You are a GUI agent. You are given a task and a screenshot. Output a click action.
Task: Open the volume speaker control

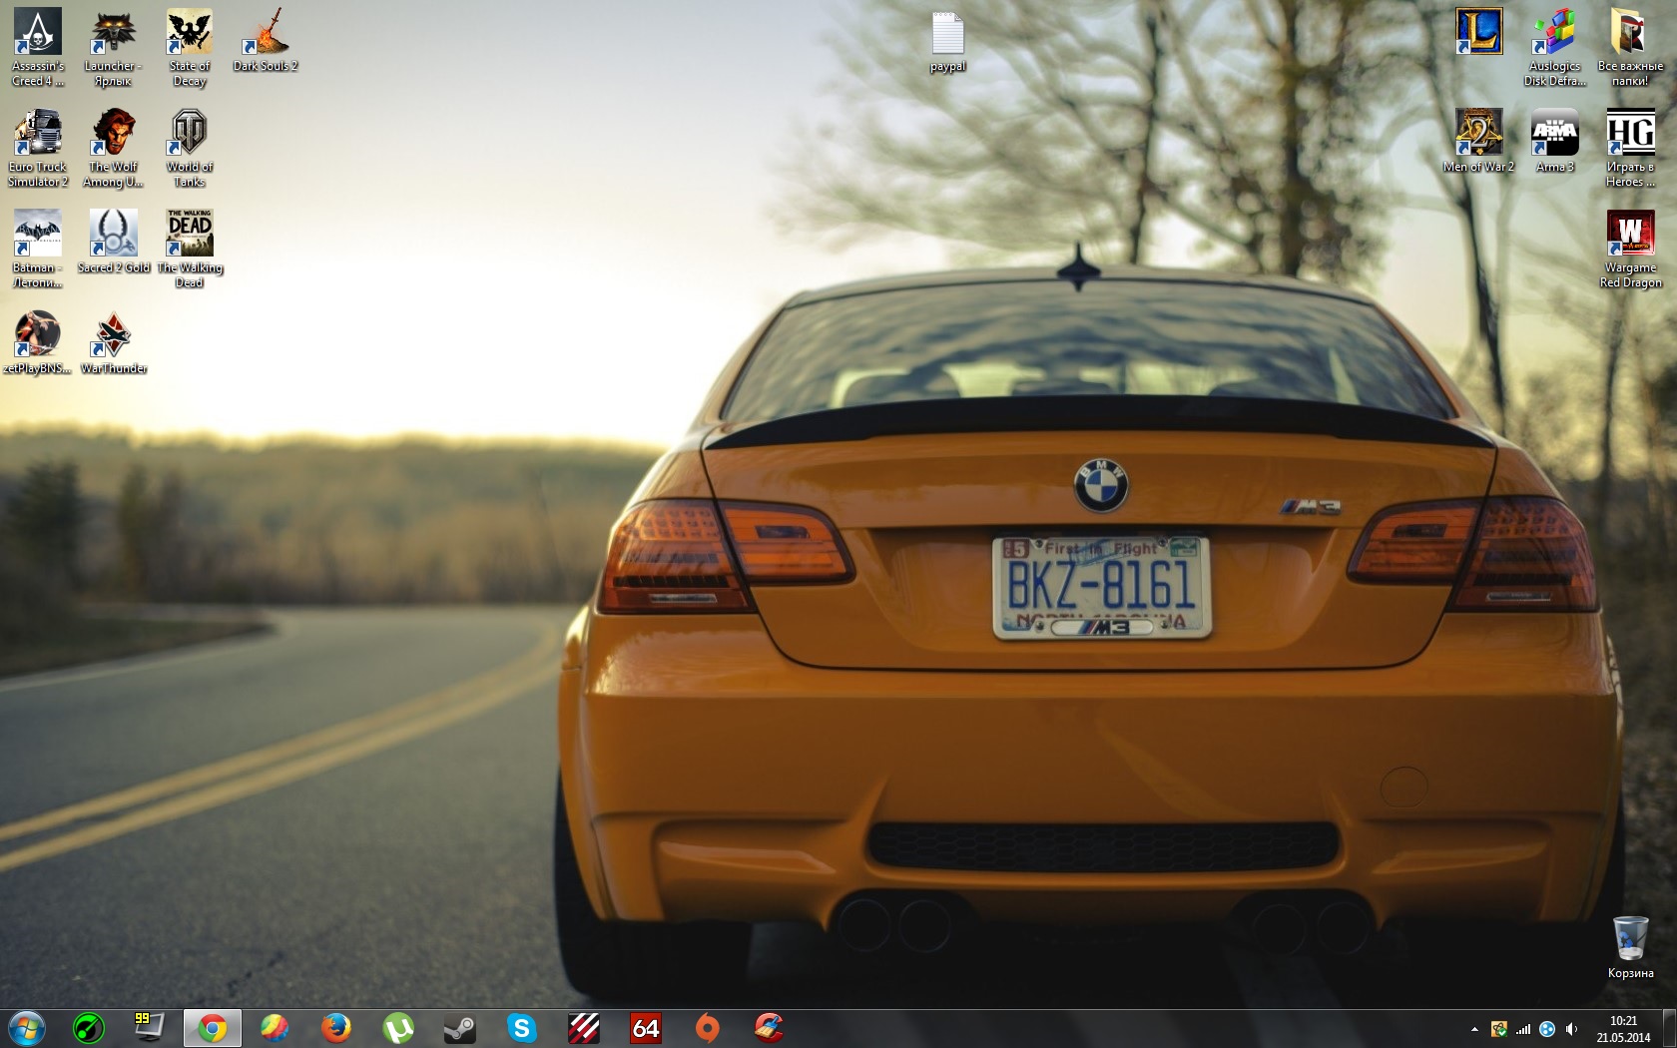tap(1572, 1029)
